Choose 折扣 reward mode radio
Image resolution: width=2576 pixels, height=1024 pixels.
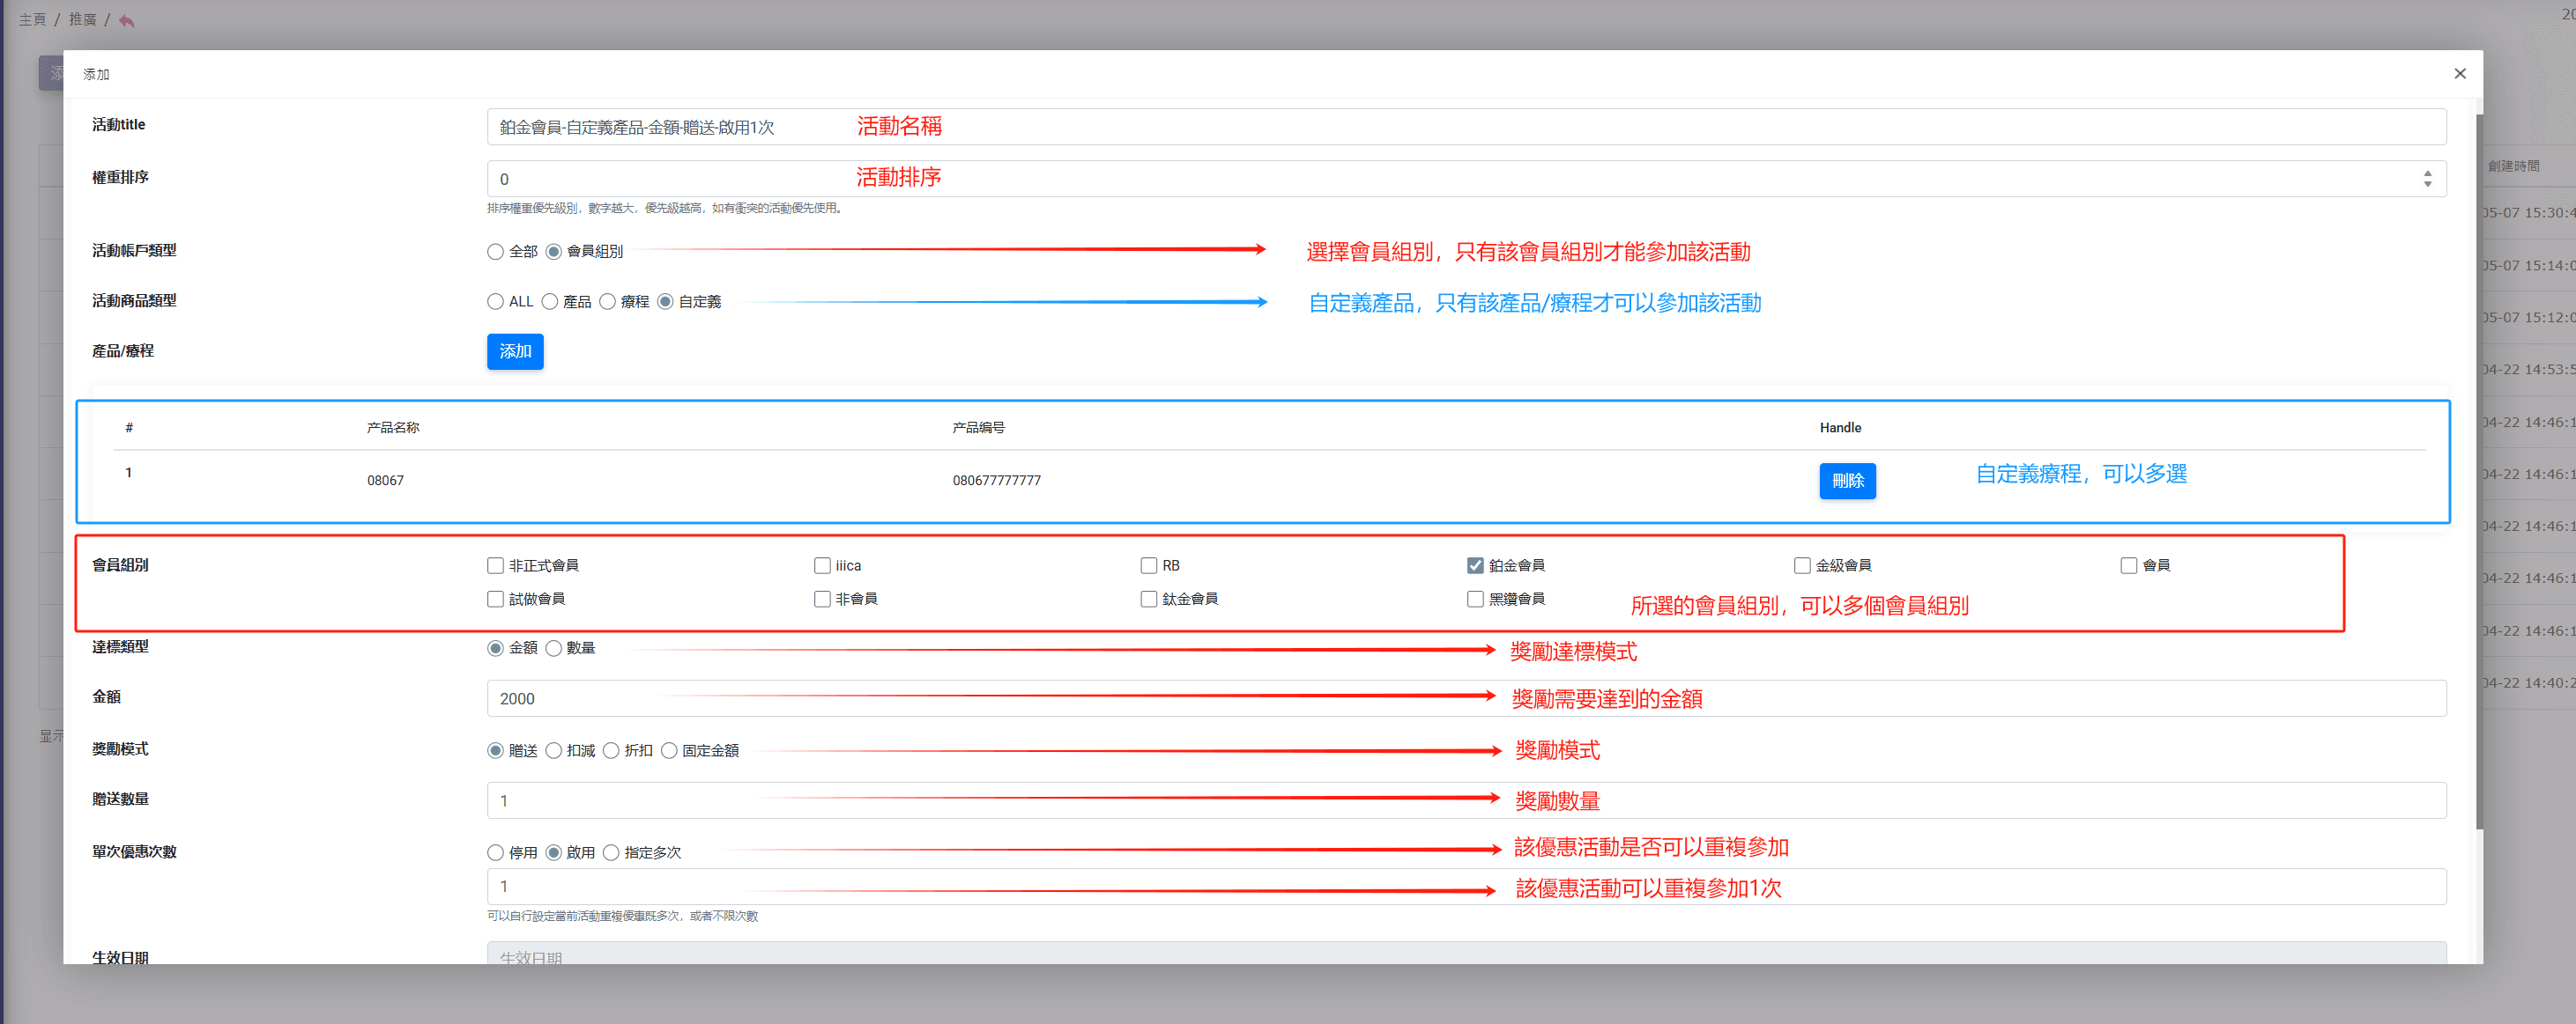pyautogui.click(x=611, y=750)
